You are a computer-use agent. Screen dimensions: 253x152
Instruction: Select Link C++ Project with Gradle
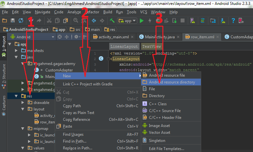(98, 84)
